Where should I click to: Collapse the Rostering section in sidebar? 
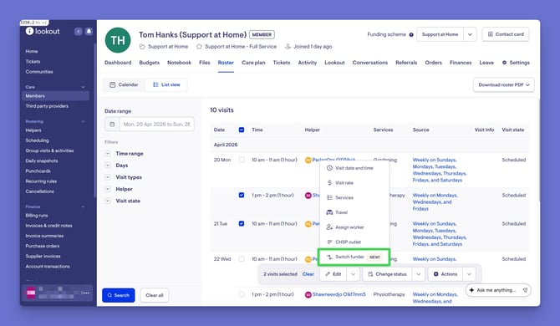tap(83, 121)
